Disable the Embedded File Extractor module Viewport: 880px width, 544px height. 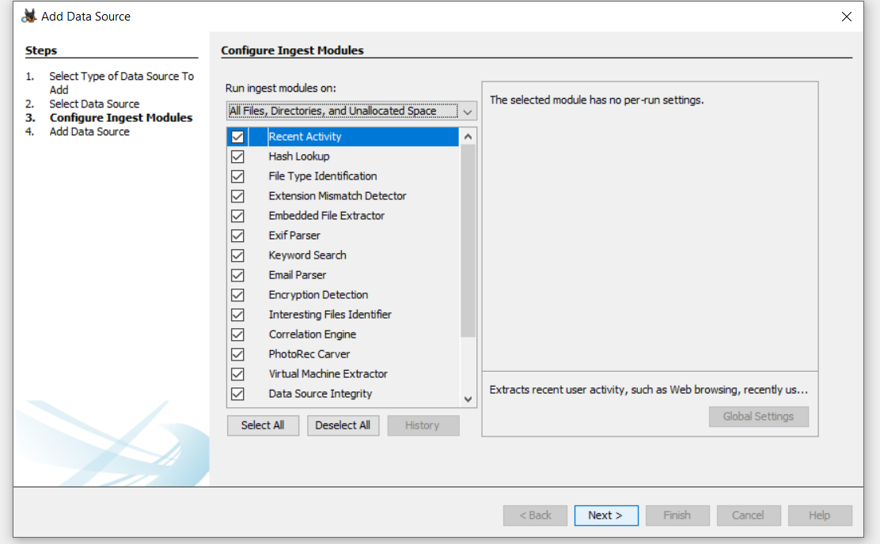(237, 215)
